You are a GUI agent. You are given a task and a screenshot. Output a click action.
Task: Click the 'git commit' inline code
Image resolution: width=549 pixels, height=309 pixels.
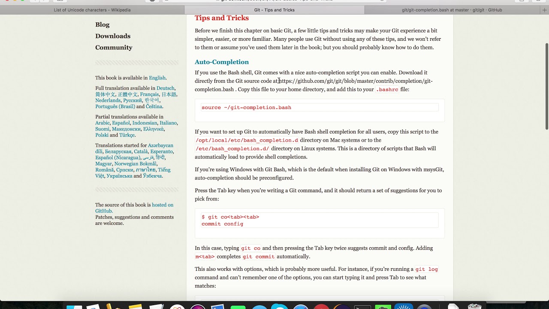click(x=259, y=257)
